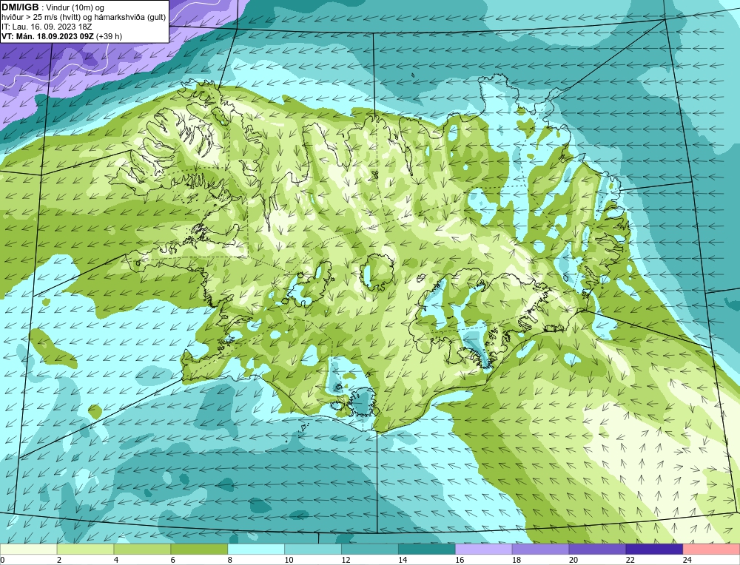Click the pink legend swatch above 24 m/s
This screenshot has width=740, height=565.
tap(711, 549)
